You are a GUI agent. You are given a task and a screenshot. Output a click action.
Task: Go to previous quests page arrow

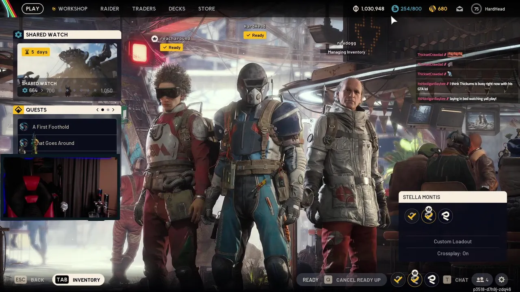[97, 110]
